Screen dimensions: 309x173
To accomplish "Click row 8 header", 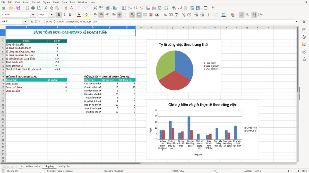I will click(x=3, y=59).
